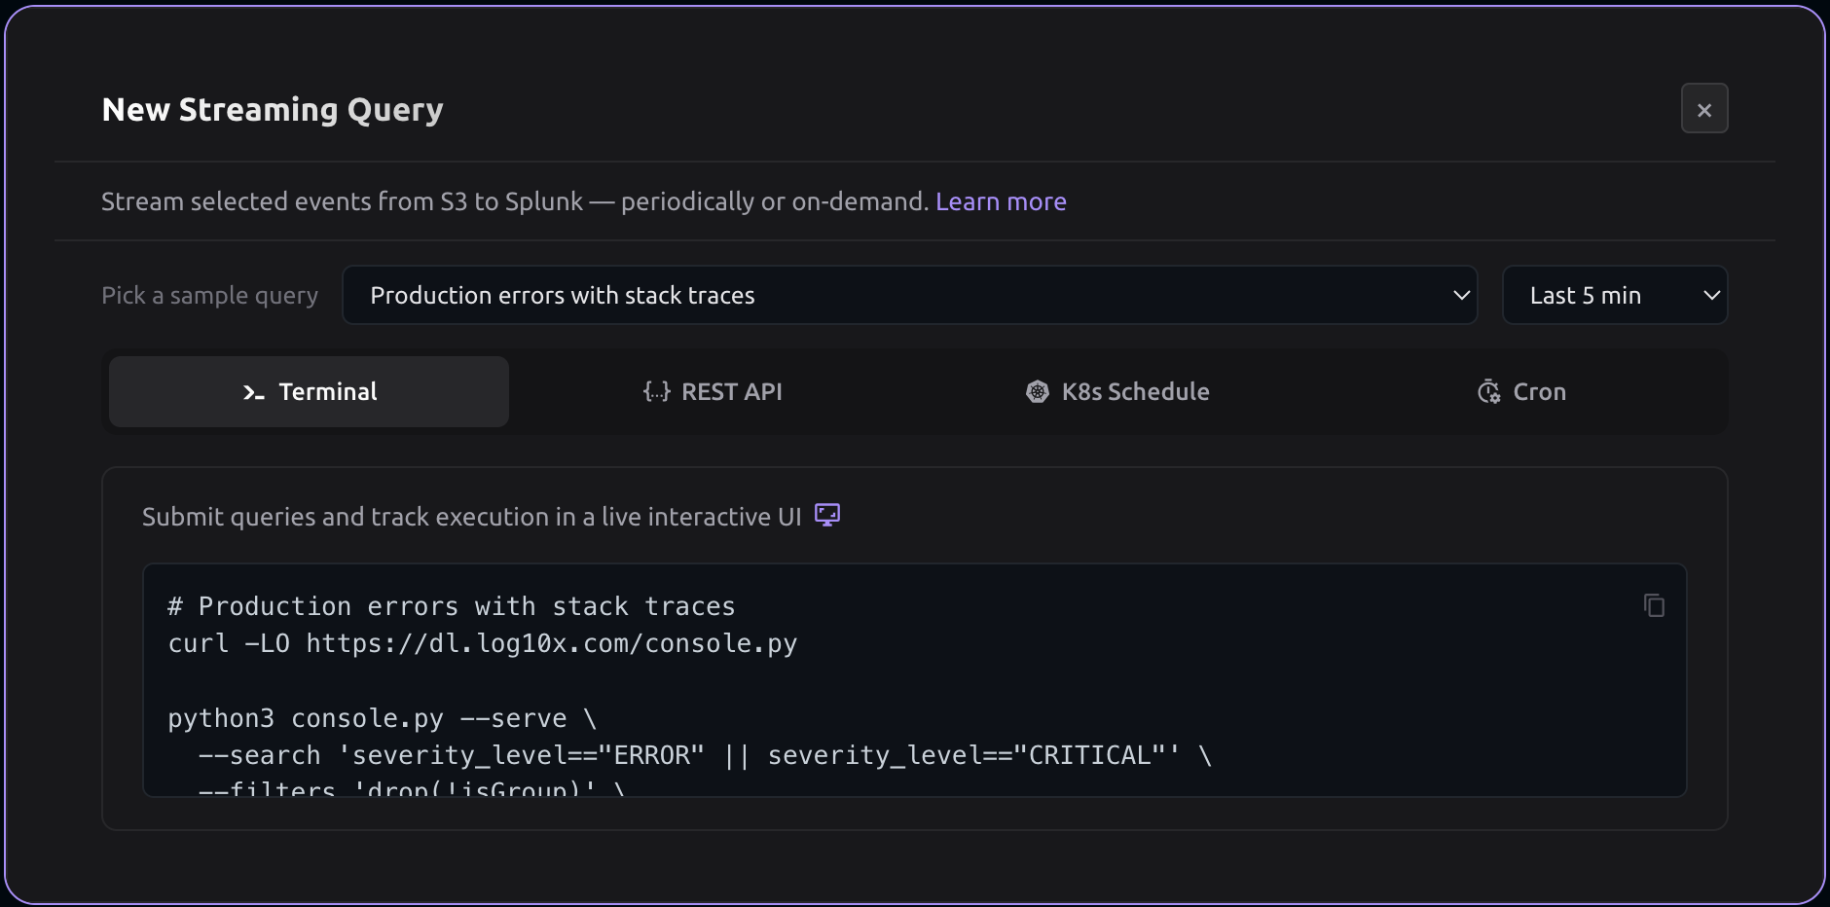The image size is (1830, 907).
Task: Click the curly braces REST API icon
Action: click(x=657, y=392)
